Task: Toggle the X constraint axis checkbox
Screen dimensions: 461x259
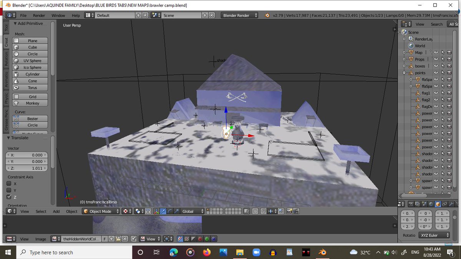Action: (x=9, y=183)
